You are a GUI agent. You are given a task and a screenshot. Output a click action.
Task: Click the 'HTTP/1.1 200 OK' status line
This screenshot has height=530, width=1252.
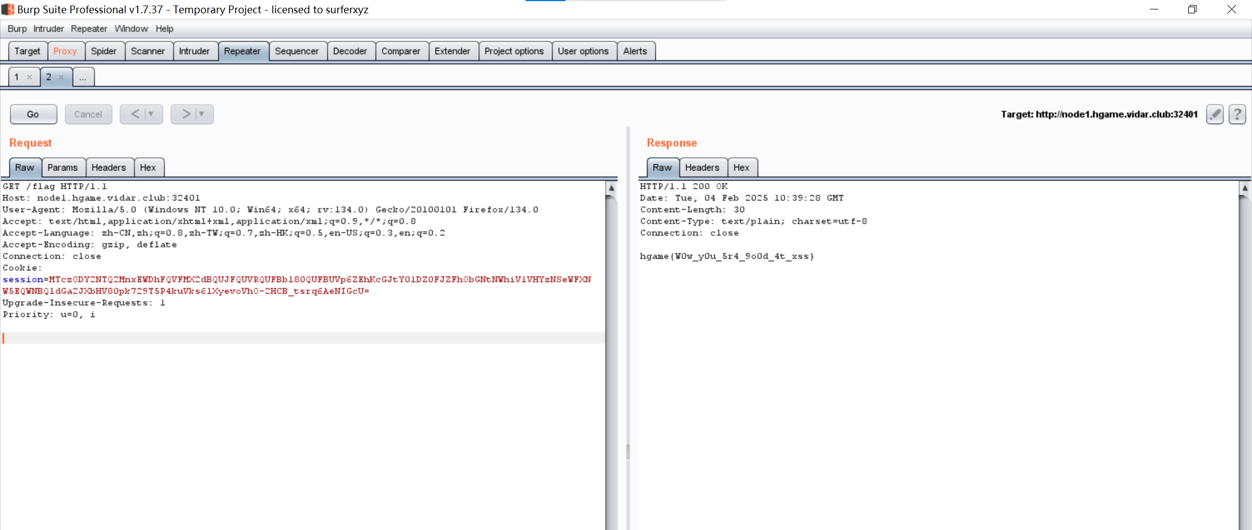tap(684, 186)
